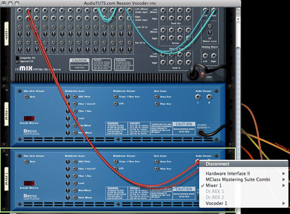290x214 pixels.
Task: Expand the Vocoder 1 submenu arrow
Action: 284,203
